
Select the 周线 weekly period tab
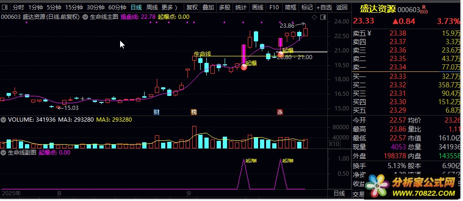click(152, 7)
